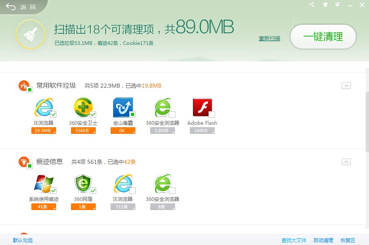Screen dimensions: 369x245
Task: Toggle the 痕迹信息 category checkbox
Action: tap(30, 166)
